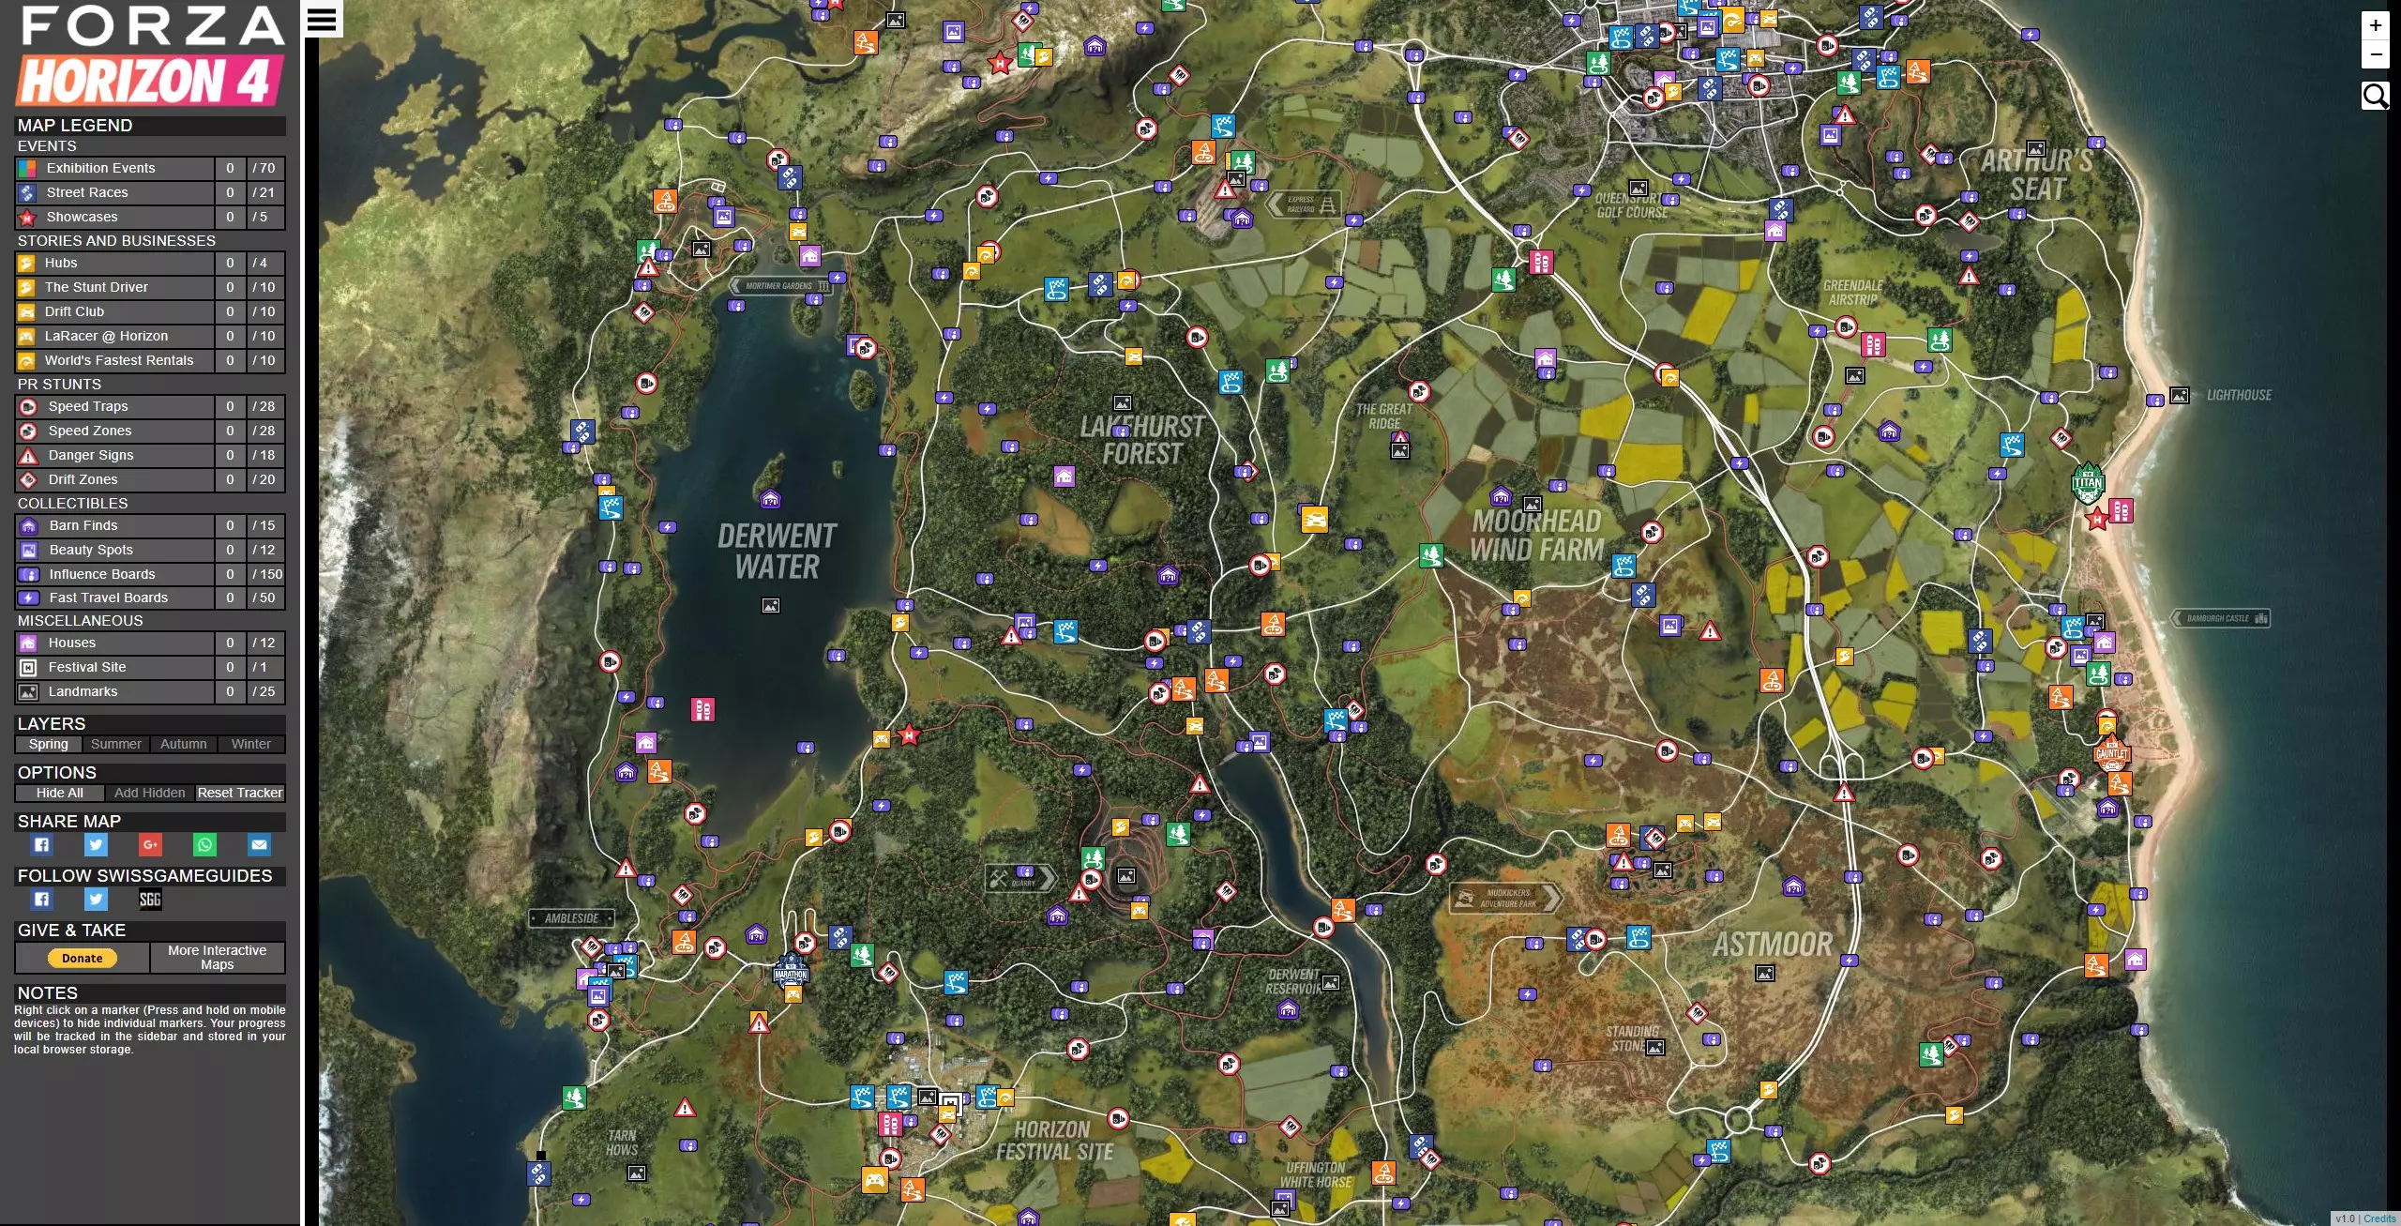
Task: Switch to the Summer map layer
Action: [115, 744]
